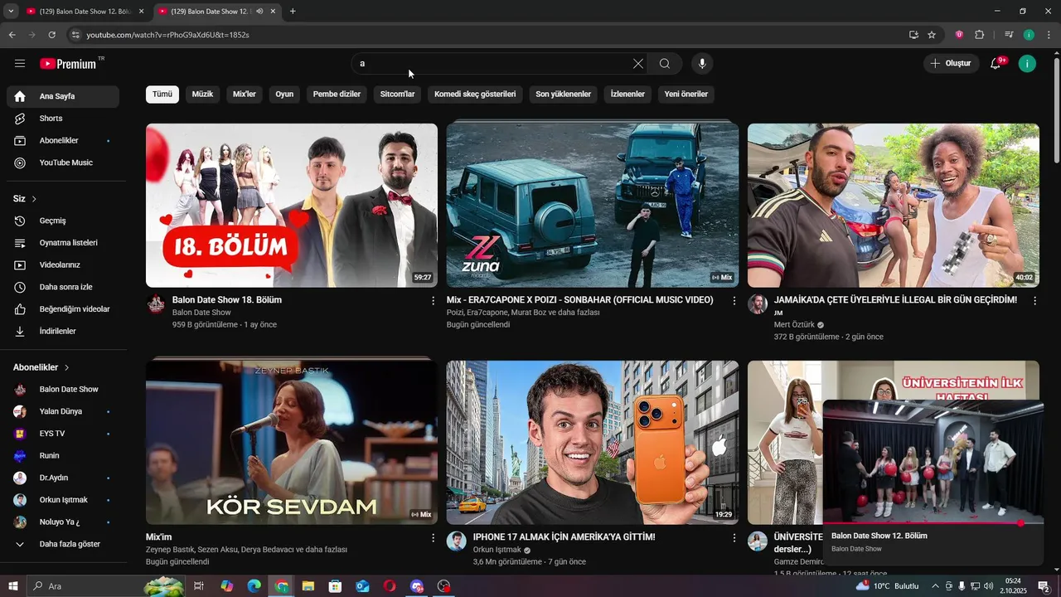This screenshot has height=597, width=1061.
Task: Open Noluyo Ya channel
Action: (x=63, y=522)
